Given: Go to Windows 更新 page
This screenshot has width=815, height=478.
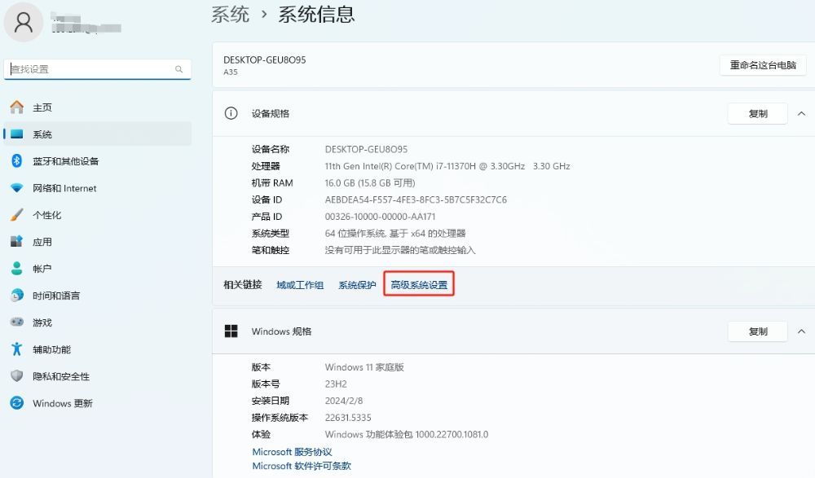Looking at the screenshot, I should click(x=99, y=402).
